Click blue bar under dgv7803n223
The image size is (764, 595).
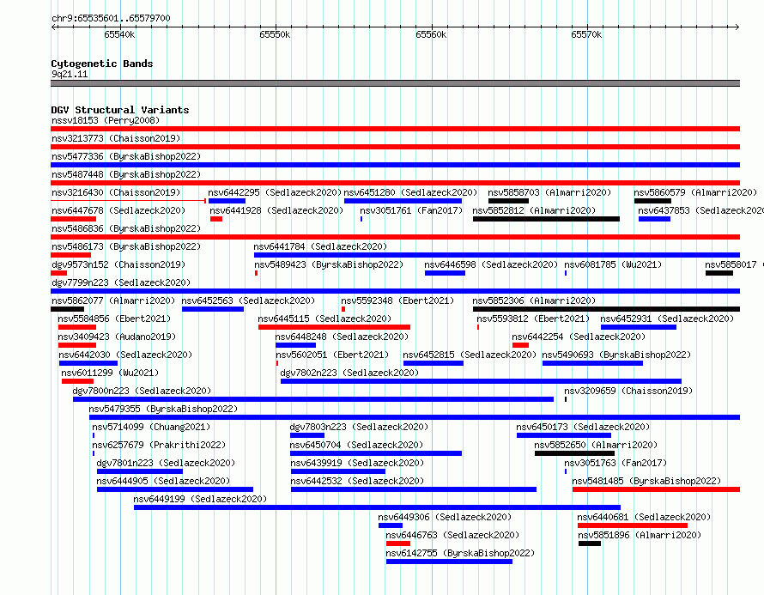(x=307, y=435)
